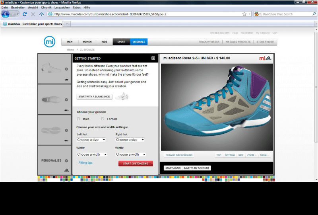The width and height of the screenshot is (318, 215).
Task: Click the search magnifier icon in BearShare box
Action: 314,14
